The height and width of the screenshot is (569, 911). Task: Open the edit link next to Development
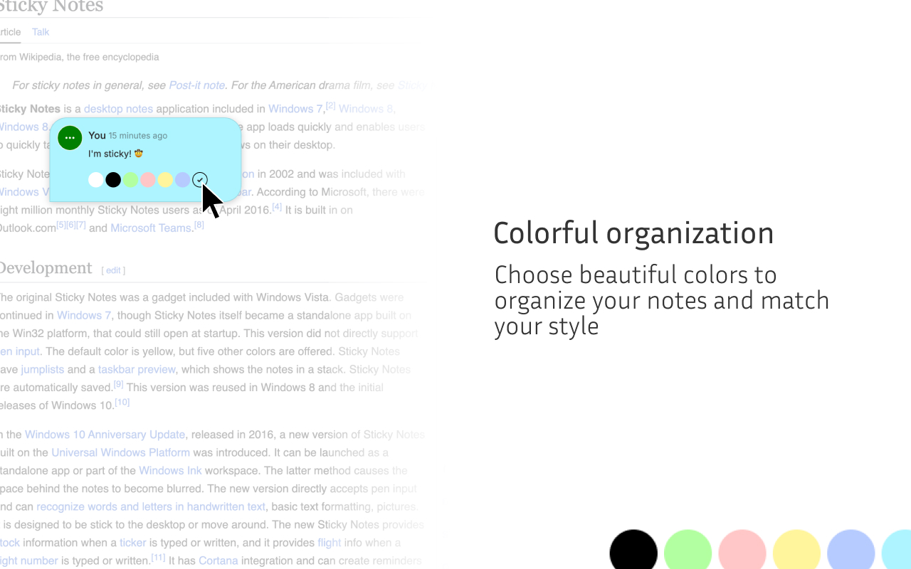coord(112,270)
